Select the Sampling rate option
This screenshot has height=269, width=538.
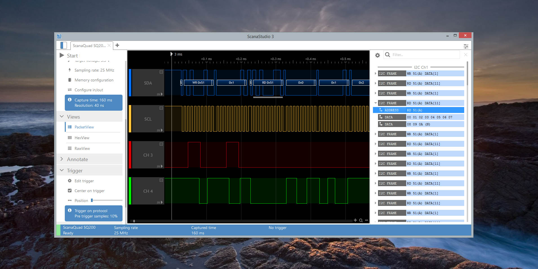pyautogui.click(x=94, y=70)
